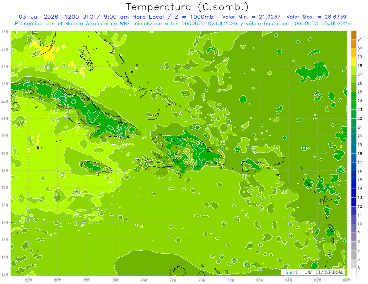Viewport: 368px width, 284px height.
Task: Pick the yellow colorbar swatch between 28 and 29
Action: click(x=354, y=61)
